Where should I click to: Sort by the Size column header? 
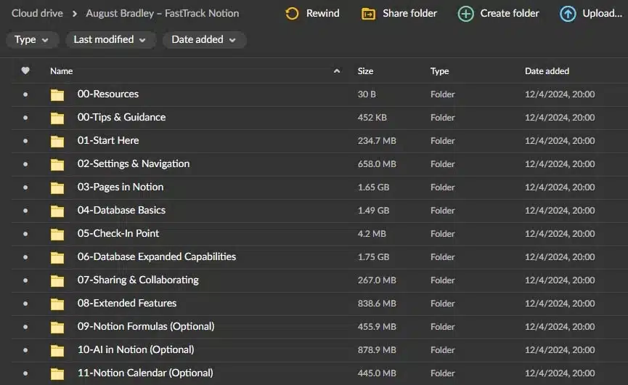(x=365, y=71)
